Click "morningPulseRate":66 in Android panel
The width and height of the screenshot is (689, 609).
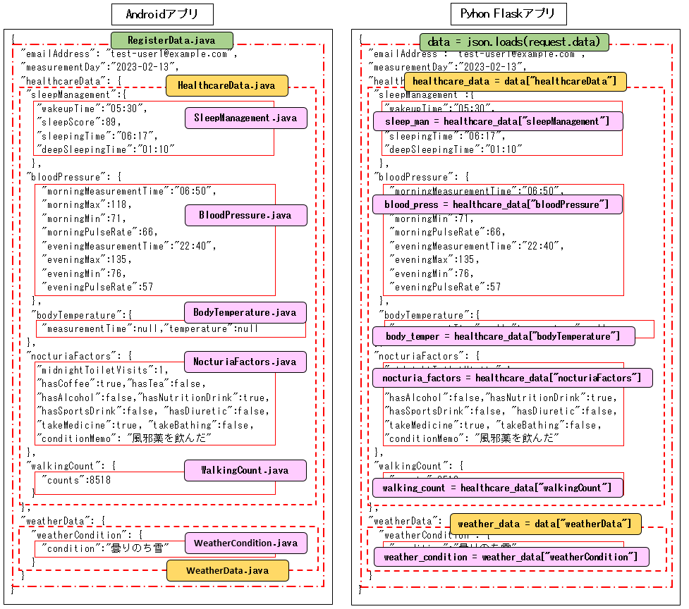pos(99,232)
